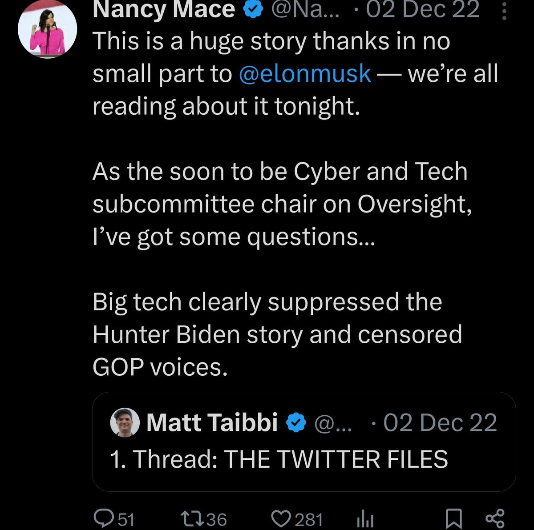The height and width of the screenshot is (530, 534).
Task: Tap the Matt Taibbi display name
Action: point(212,422)
